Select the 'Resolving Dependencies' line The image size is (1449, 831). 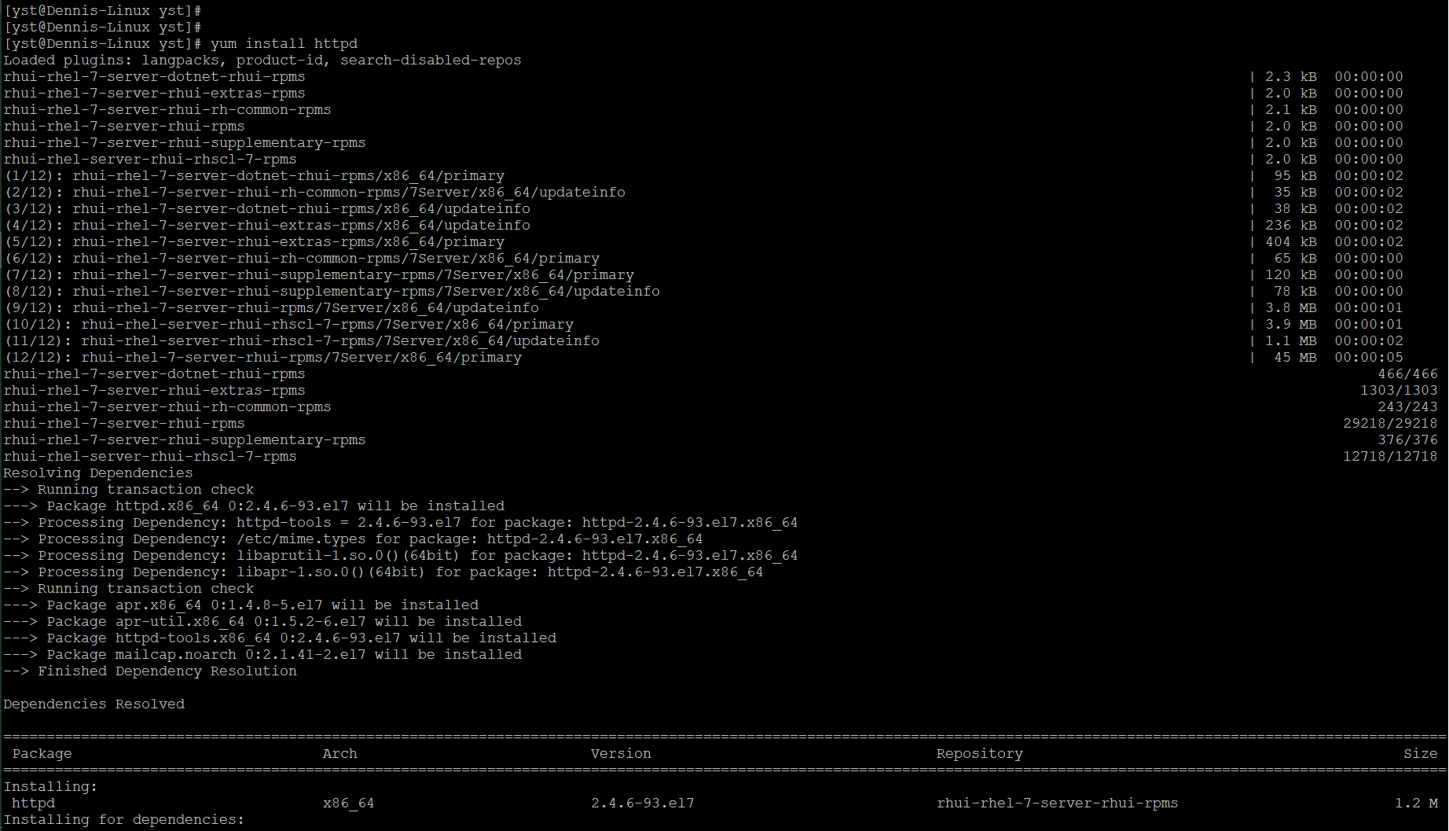[98, 472]
